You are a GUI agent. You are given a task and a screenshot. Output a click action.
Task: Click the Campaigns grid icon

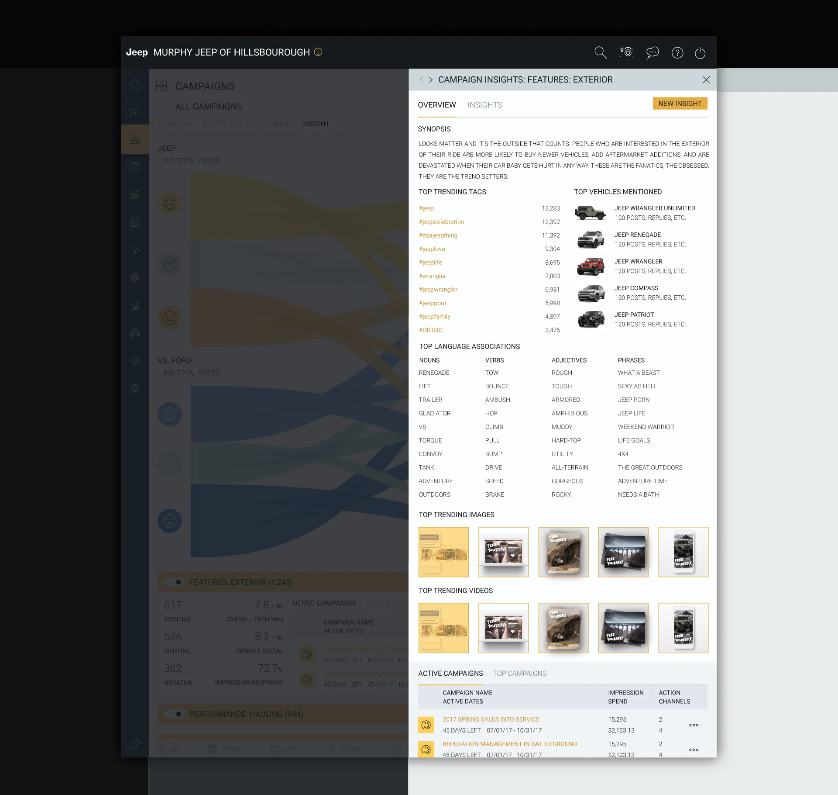coord(161,86)
